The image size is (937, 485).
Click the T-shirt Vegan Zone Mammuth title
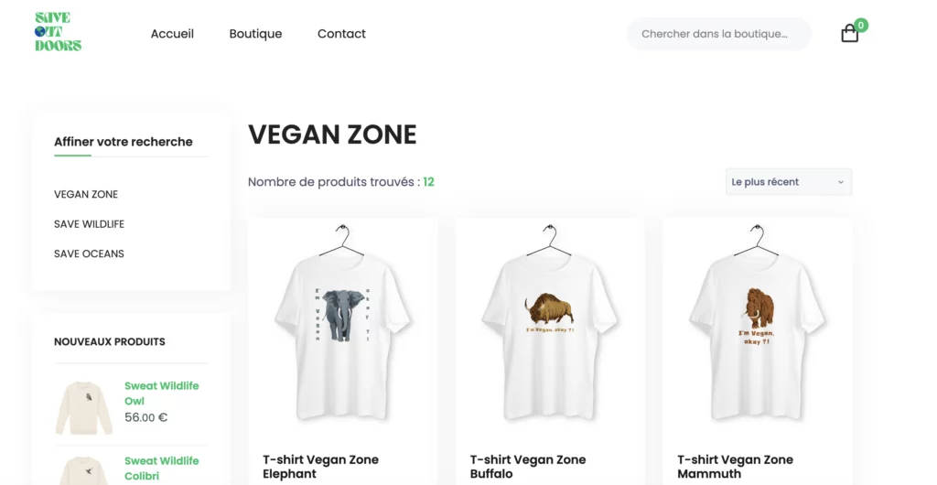735,467
